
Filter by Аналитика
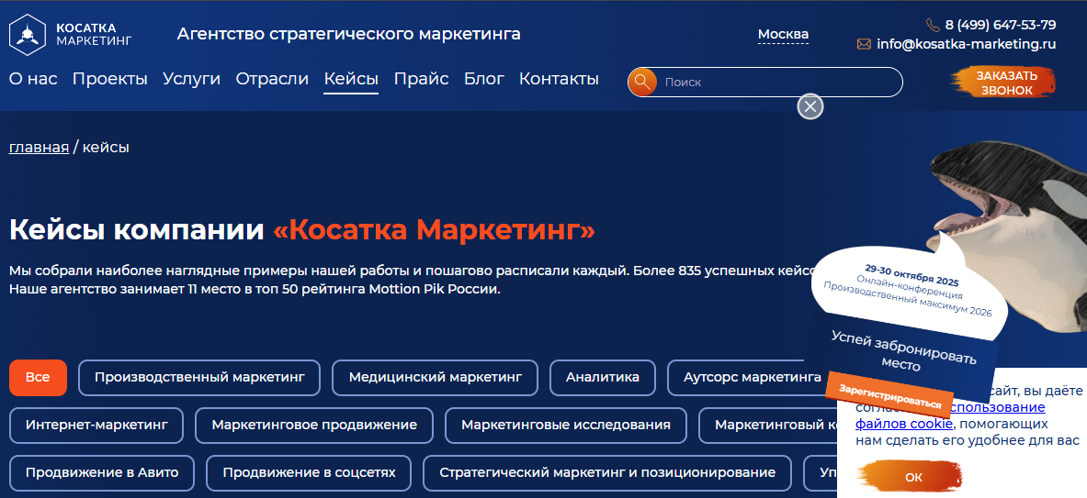click(603, 378)
